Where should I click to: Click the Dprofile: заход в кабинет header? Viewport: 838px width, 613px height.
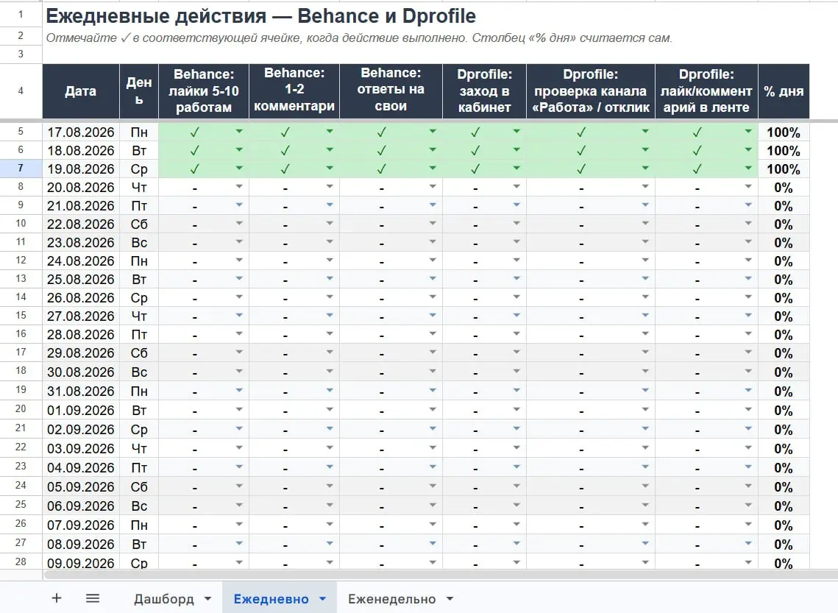pos(484,91)
